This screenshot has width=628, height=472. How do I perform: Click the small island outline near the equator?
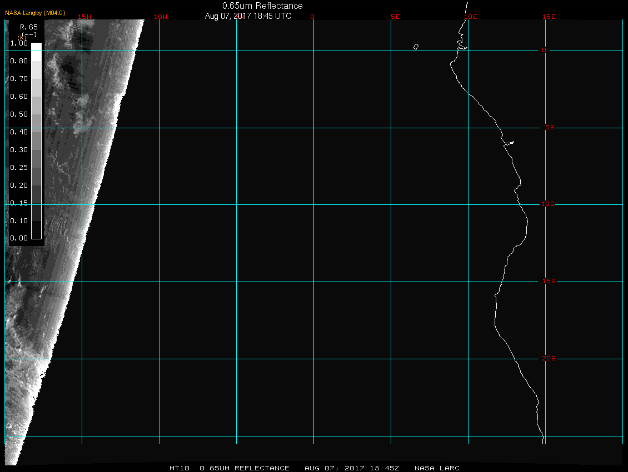click(x=416, y=47)
